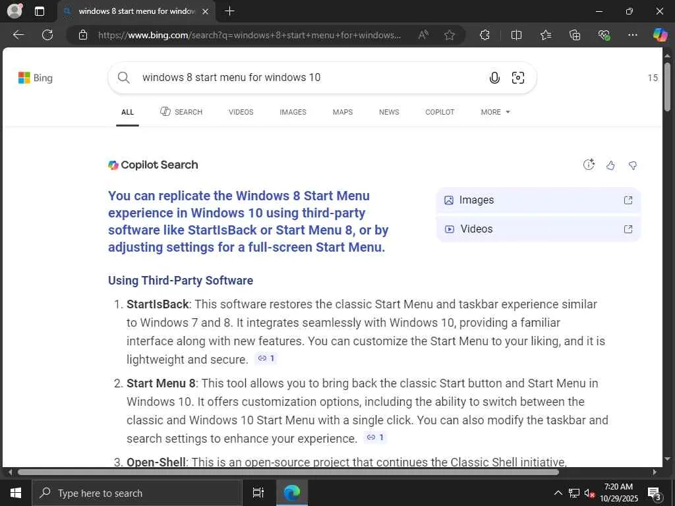The image size is (675, 506).
Task: Open Task View on the taskbar
Action: click(x=258, y=493)
